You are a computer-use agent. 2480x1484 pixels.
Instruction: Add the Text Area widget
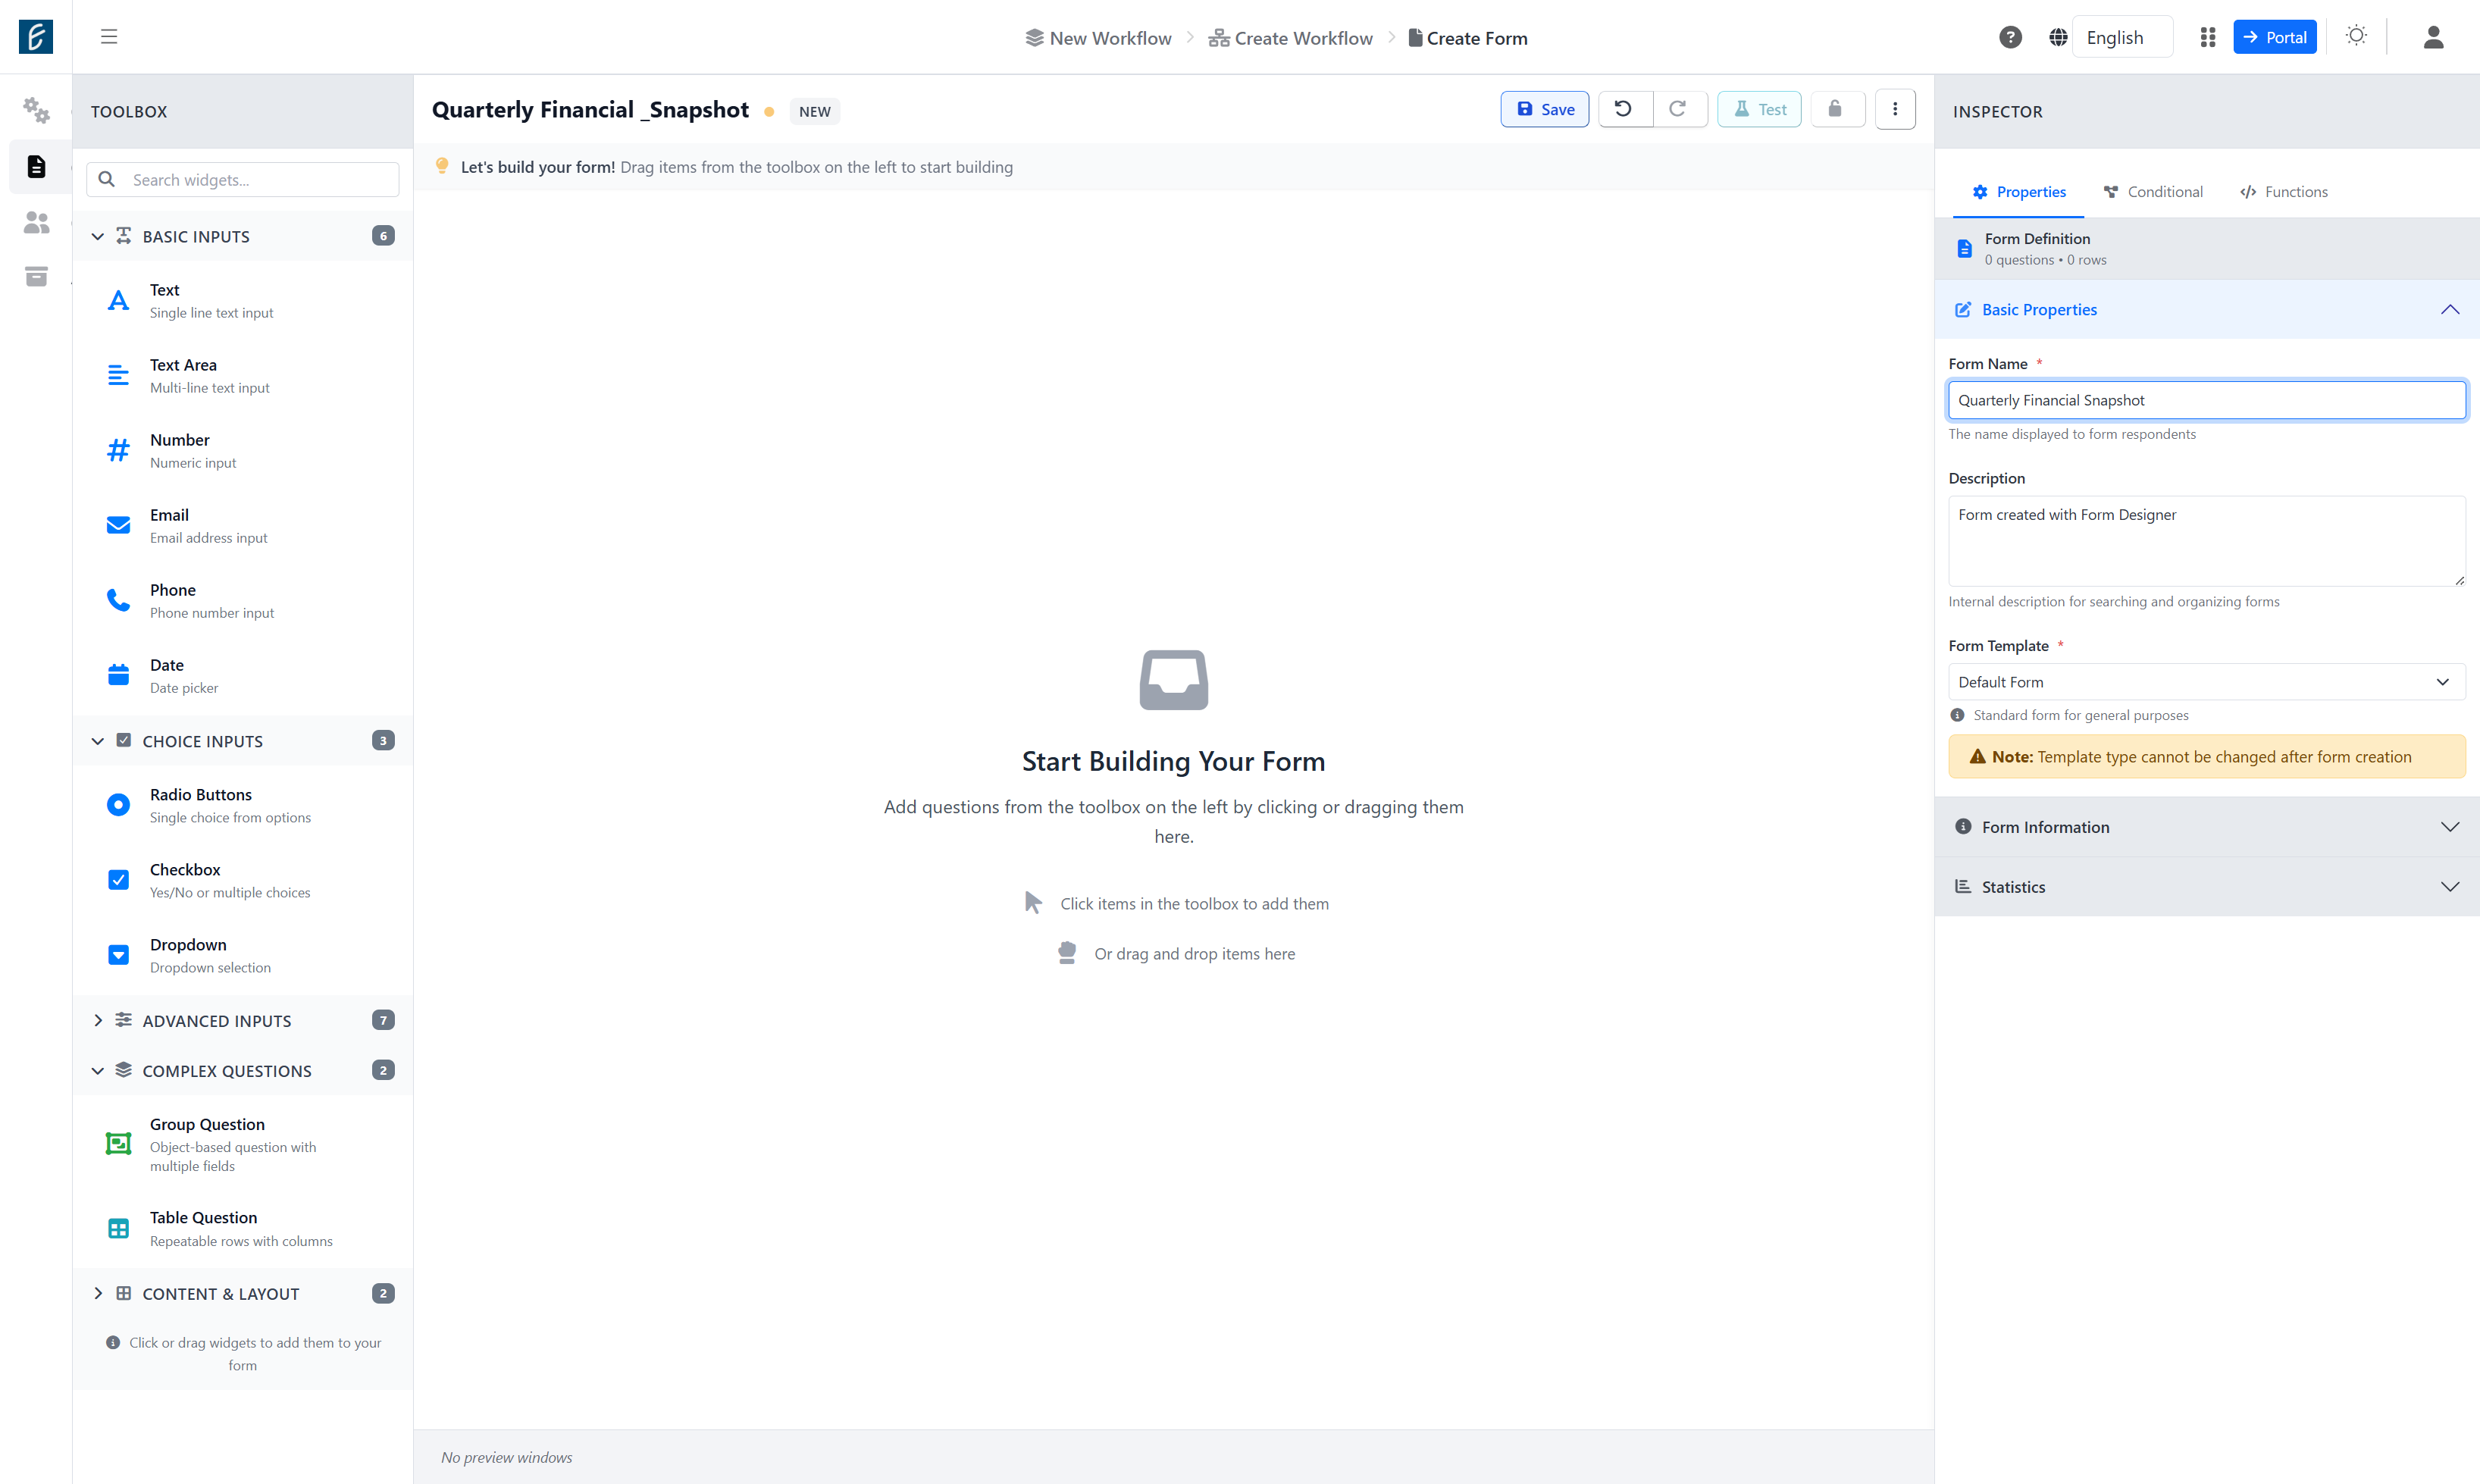(x=243, y=375)
